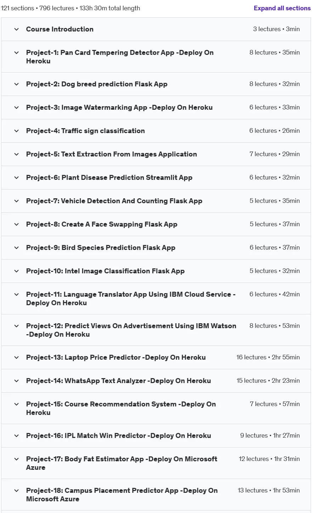Click chevron beside Project-6 Plant Disease Prediction

[16, 178]
